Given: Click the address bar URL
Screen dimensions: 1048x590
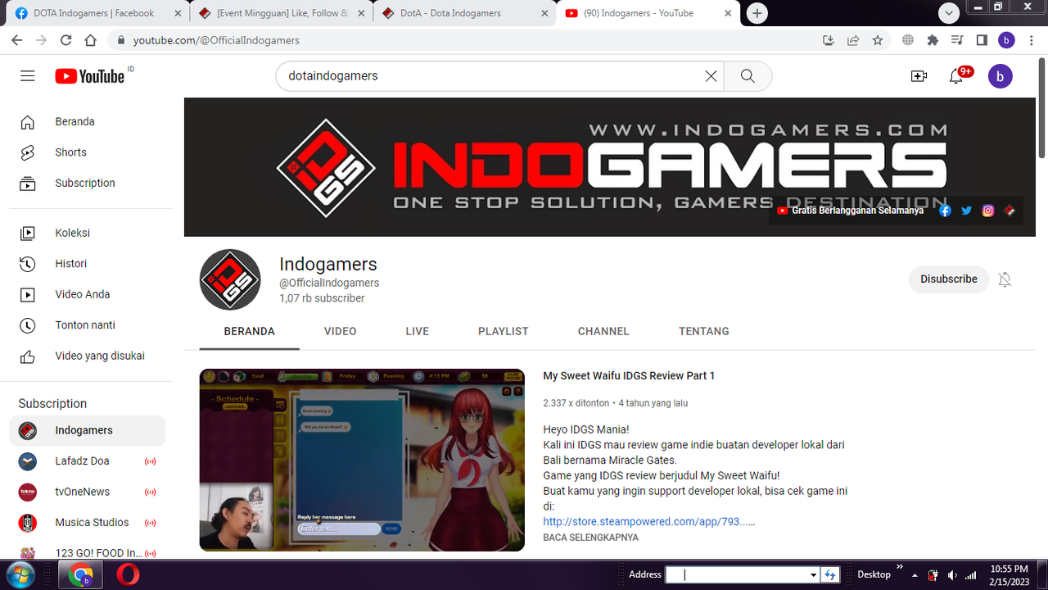Looking at the screenshot, I should click(216, 40).
